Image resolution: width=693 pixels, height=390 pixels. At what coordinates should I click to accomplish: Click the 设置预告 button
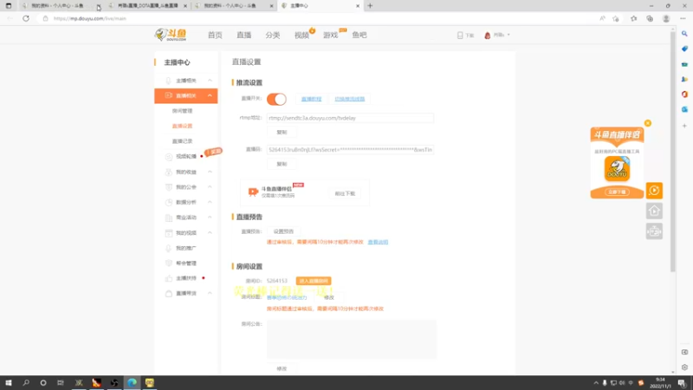pos(283,231)
